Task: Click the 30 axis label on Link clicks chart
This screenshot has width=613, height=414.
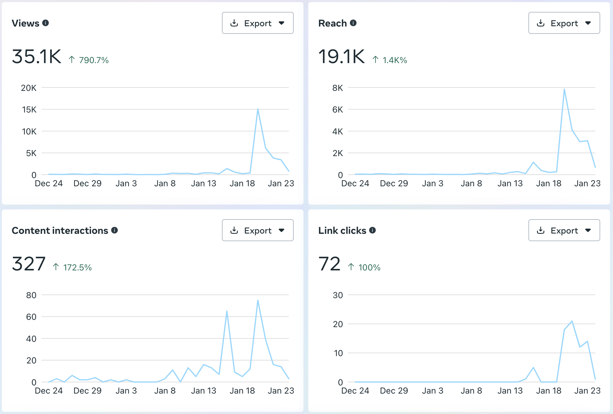Action: [338, 295]
